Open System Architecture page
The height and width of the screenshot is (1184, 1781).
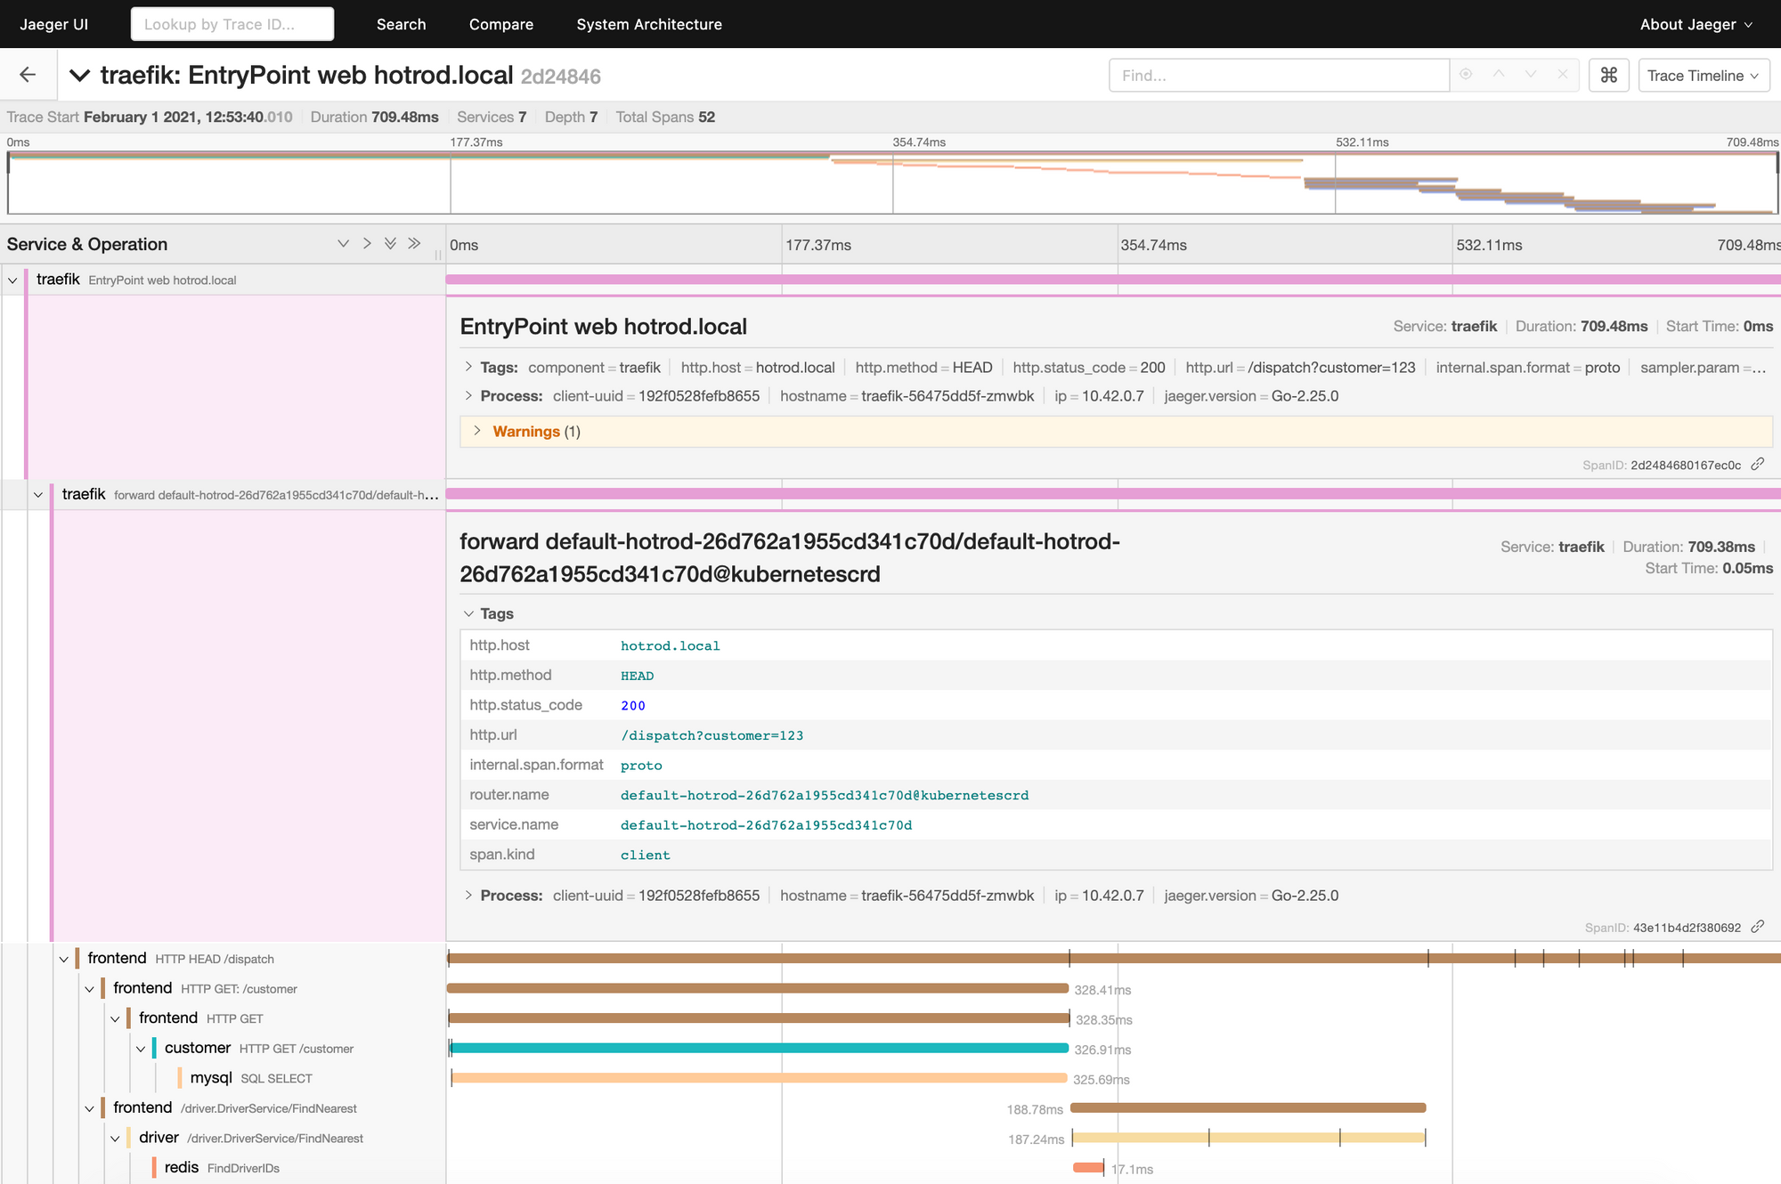(649, 24)
